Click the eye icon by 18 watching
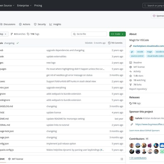This screenshot has width=164, height=164. tap(130, 80)
